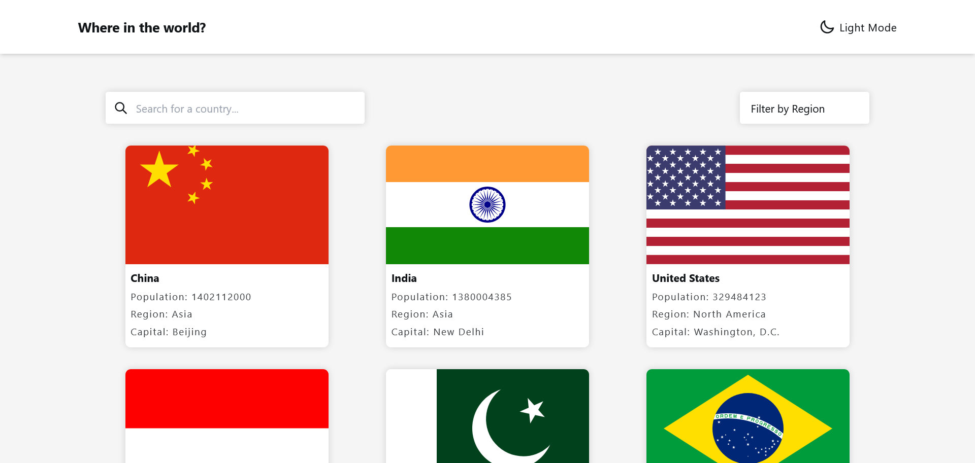Click 'Capital: New Delhi' text
The height and width of the screenshot is (463, 975).
point(438,332)
